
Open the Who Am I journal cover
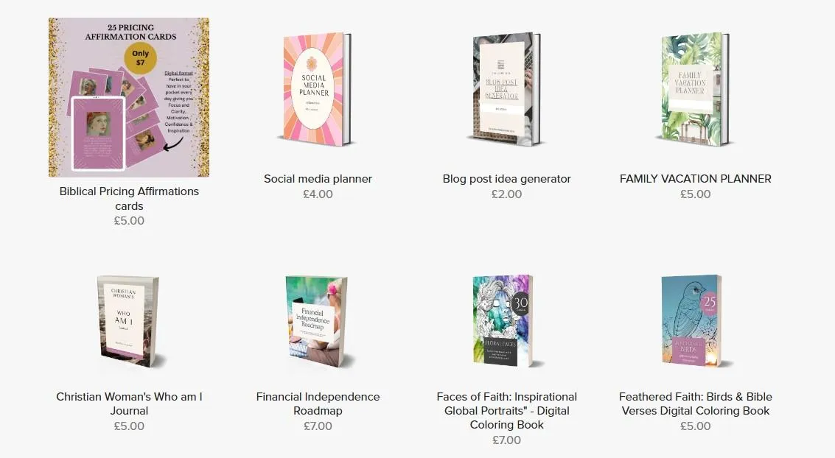pyautogui.click(x=129, y=322)
